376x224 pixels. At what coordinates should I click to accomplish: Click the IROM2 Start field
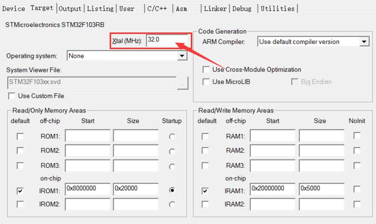[x=88, y=204]
